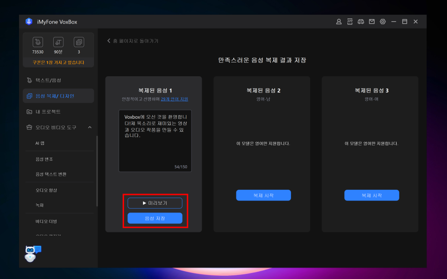Click the iMyFone VoxBox logo icon
447x279 pixels.
(x=29, y=22)
